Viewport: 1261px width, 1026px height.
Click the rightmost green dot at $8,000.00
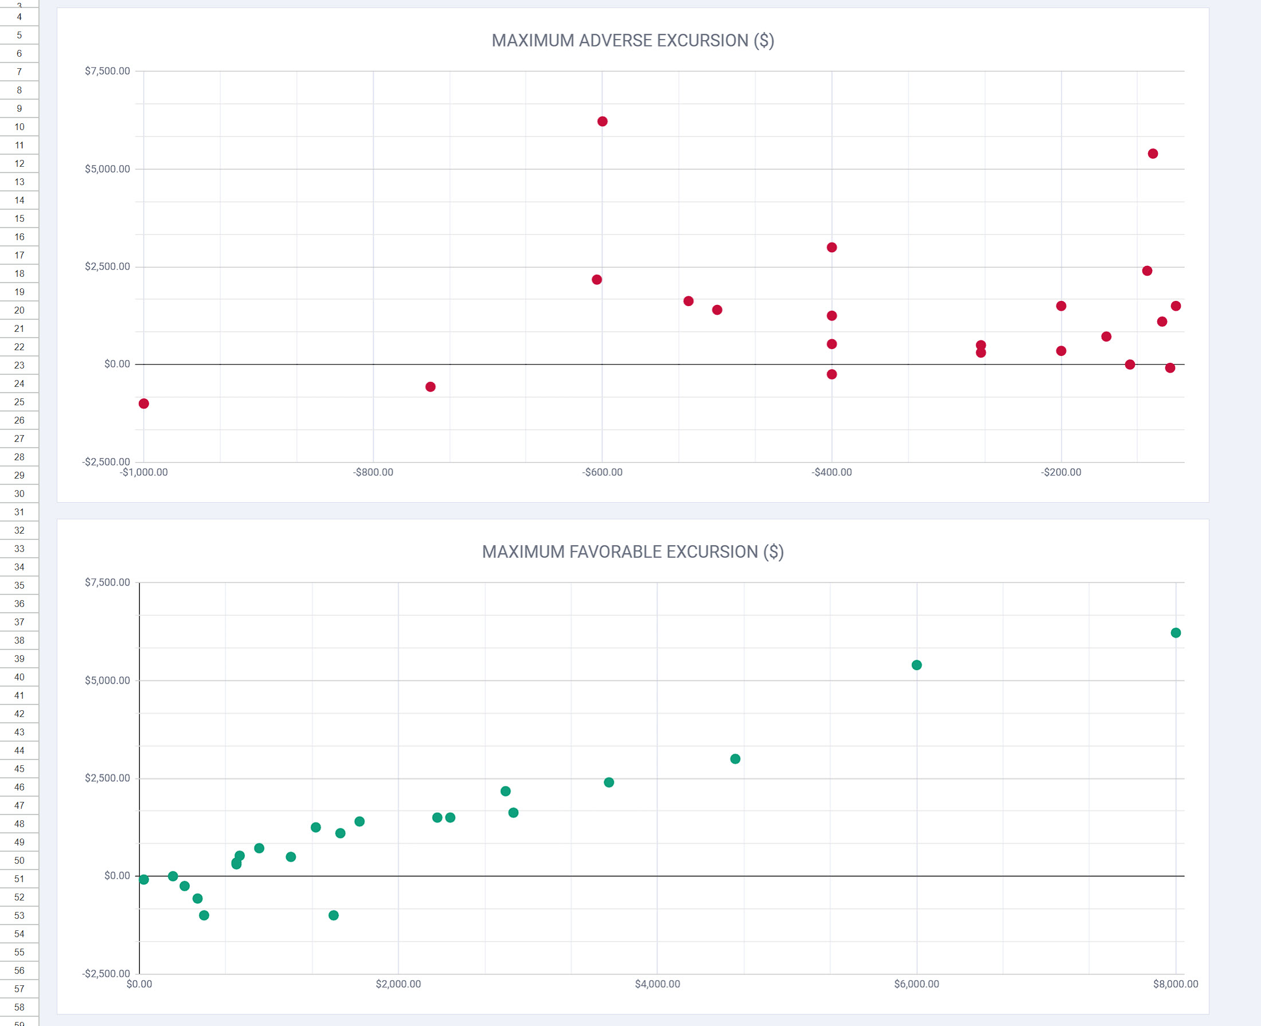(1176, 632)
